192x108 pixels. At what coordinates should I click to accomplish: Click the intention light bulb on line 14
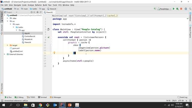pyautogui.click(x=54, y=53)
